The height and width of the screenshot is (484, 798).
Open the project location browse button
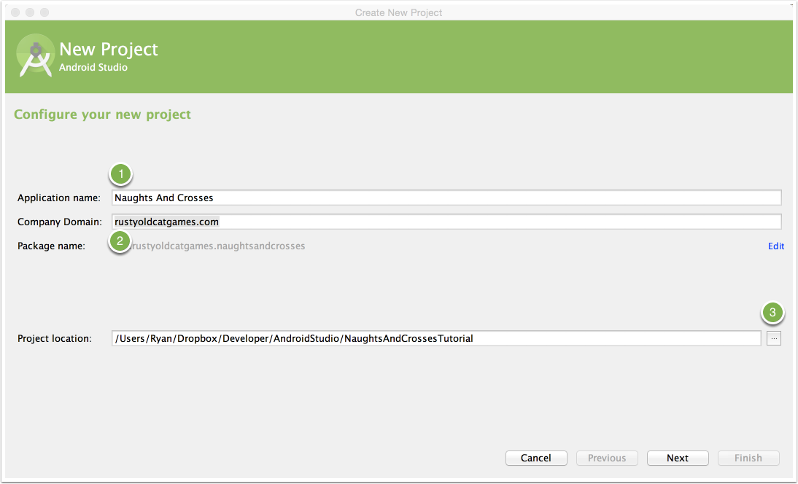(x=774, y=338)
